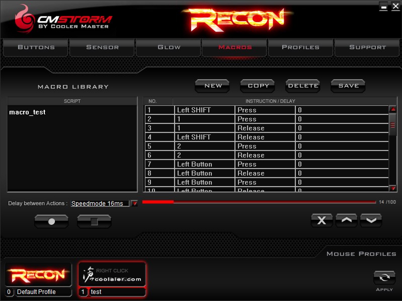This screenshot has height=301, width=402.
Task: Select the test profile thumbnail
Action: 112,274
